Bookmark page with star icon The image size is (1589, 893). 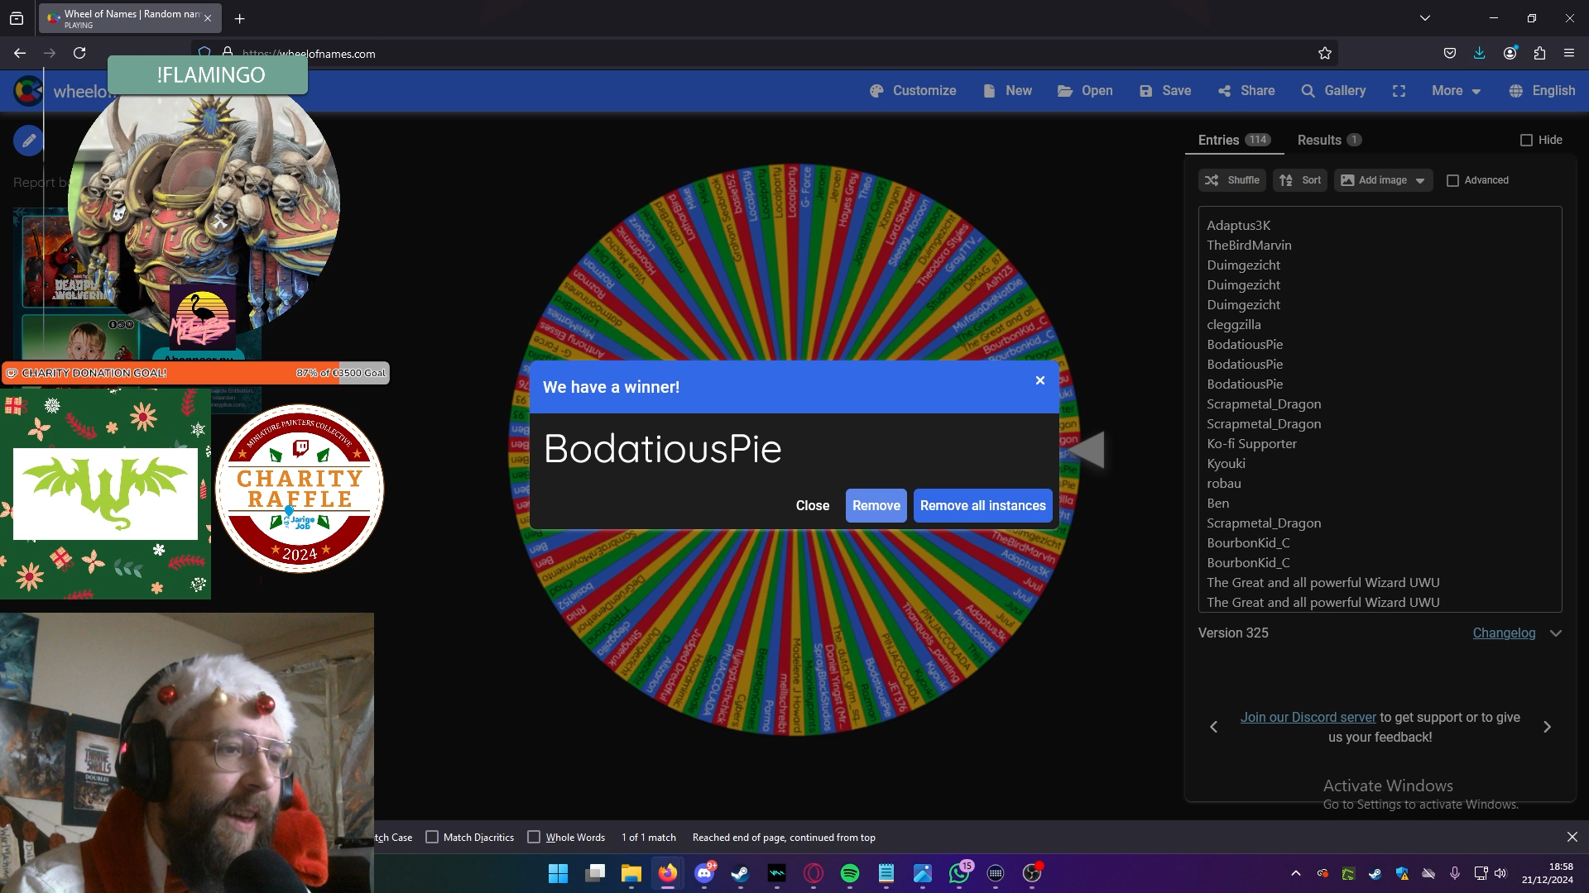[x=1325, y=54]
